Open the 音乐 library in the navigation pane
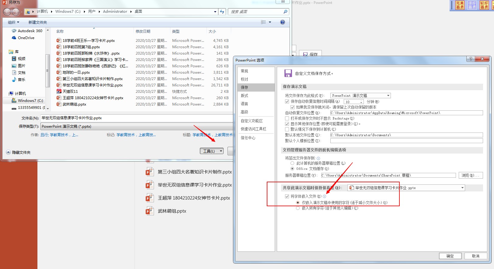Image resolution: width=494 pixels, height=269 pixels. (x=19, y=79)
